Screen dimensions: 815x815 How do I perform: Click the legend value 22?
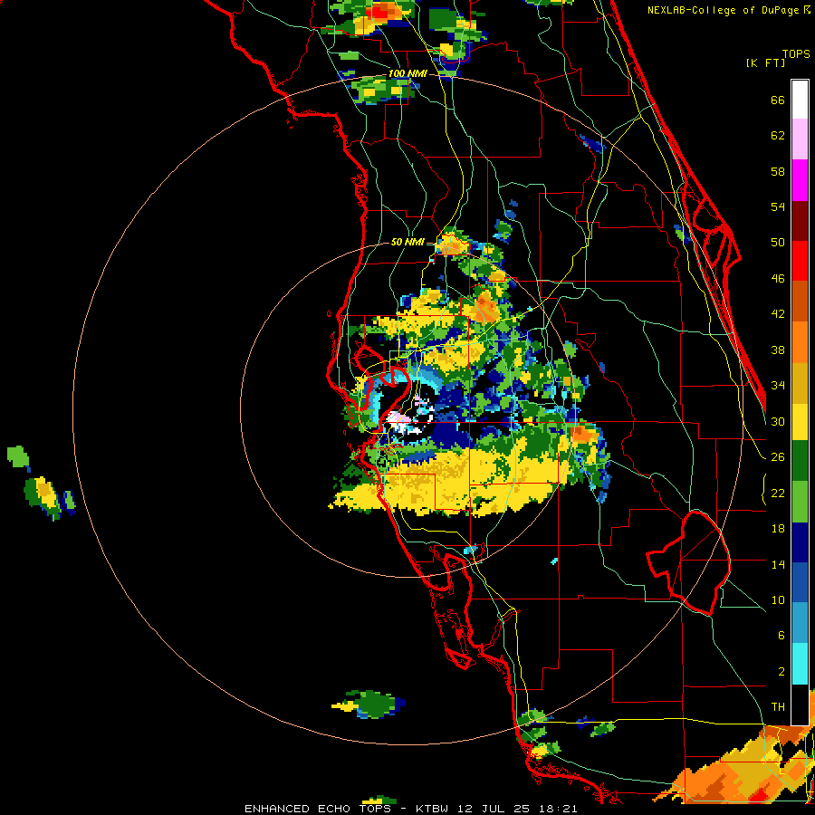[x=778, y=493]
